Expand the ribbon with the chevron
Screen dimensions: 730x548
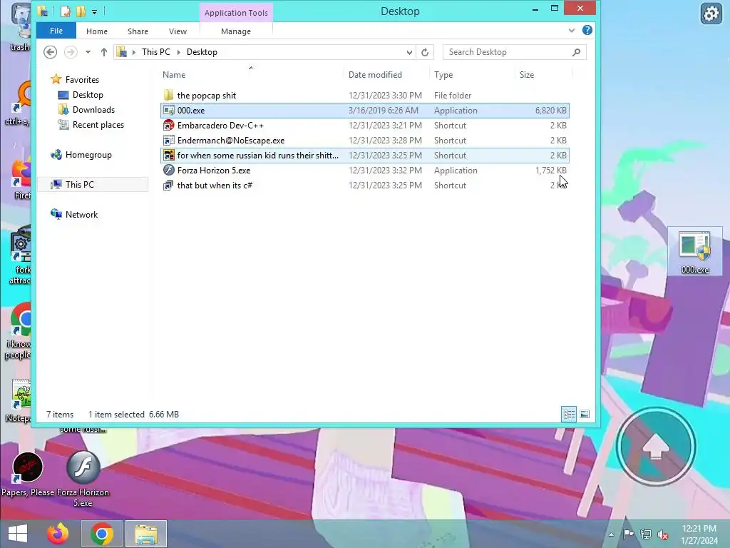tap(572, 31)
